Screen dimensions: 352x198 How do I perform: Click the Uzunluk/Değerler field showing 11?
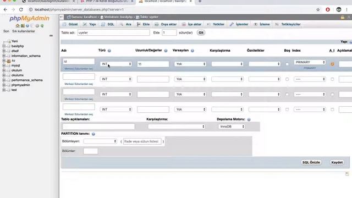pyautogui.click(x=153, y=64)
